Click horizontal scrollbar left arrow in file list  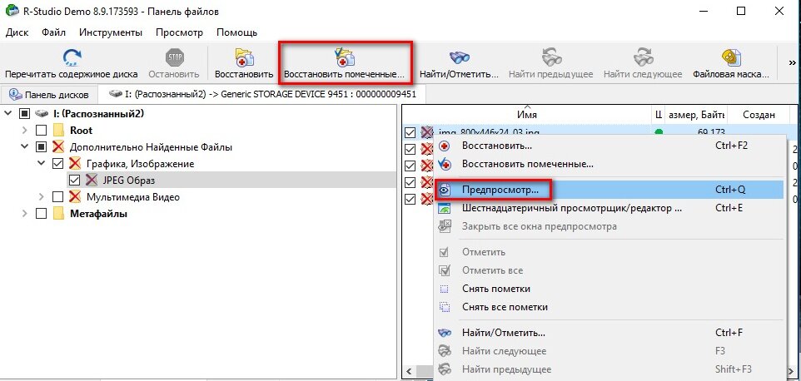(409, 371)
